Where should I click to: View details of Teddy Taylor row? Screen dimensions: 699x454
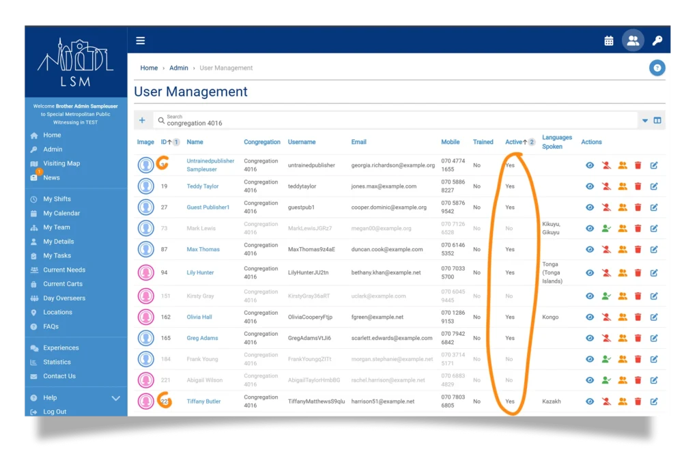pyautogui.click(x=589, y=186)
